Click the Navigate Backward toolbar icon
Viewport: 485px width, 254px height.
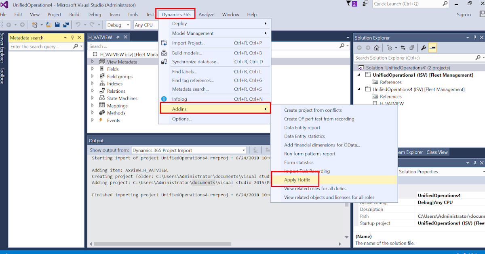[x=9, y=25]
